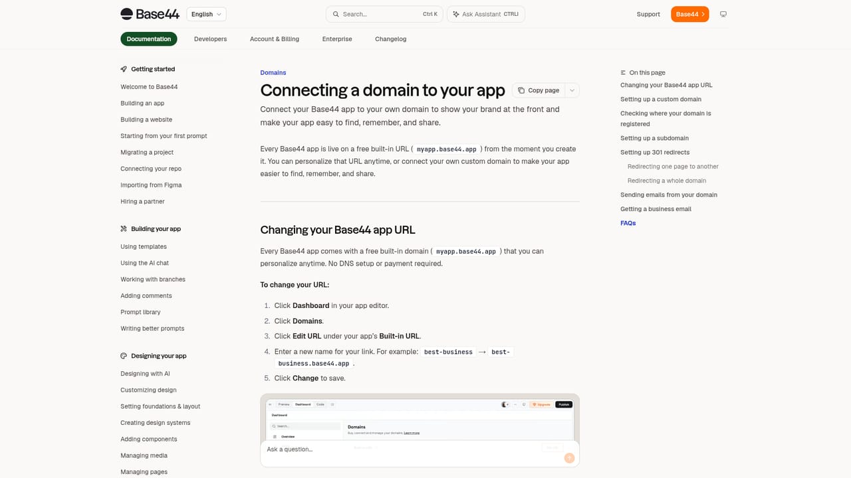The height and width of the screenshot is (478, 851).
Task: Select the Enterprise tab
Action: [337, 39]
